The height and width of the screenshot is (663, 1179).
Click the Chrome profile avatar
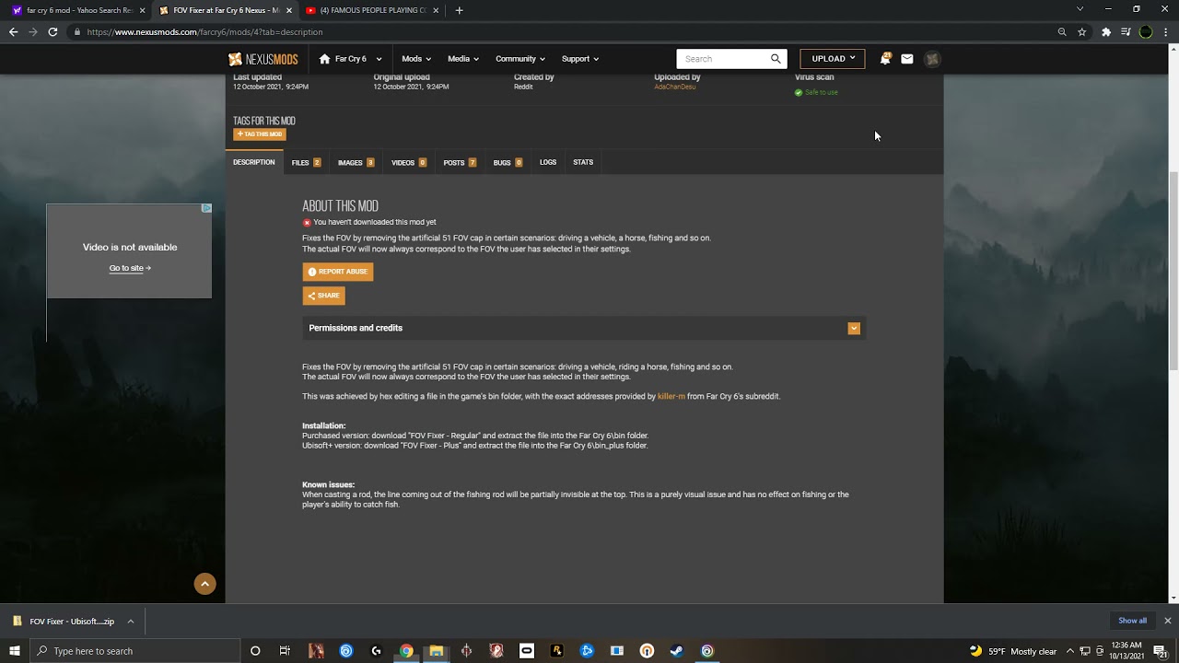click(x=1146, y=31)
